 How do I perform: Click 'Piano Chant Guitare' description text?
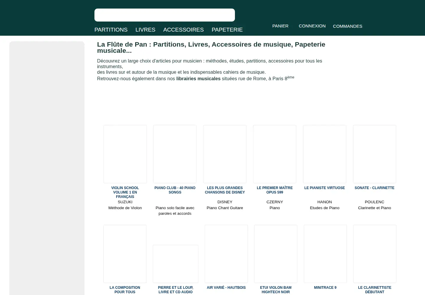(x=225, y=208)
